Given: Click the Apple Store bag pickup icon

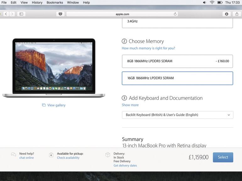Looking at the screenshot, I should click(x=51, y=155).
